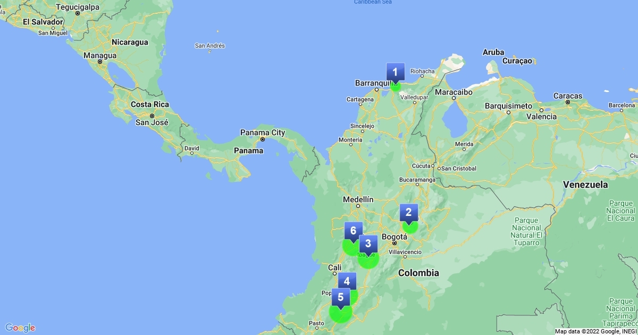Click map marker number 1 near Barranquilla
The width and height of the screenshot is (638, 335).
(x=395, y=71)
